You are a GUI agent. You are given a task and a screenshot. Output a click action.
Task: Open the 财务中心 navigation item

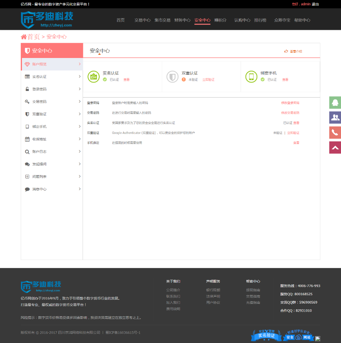(182, 20)
